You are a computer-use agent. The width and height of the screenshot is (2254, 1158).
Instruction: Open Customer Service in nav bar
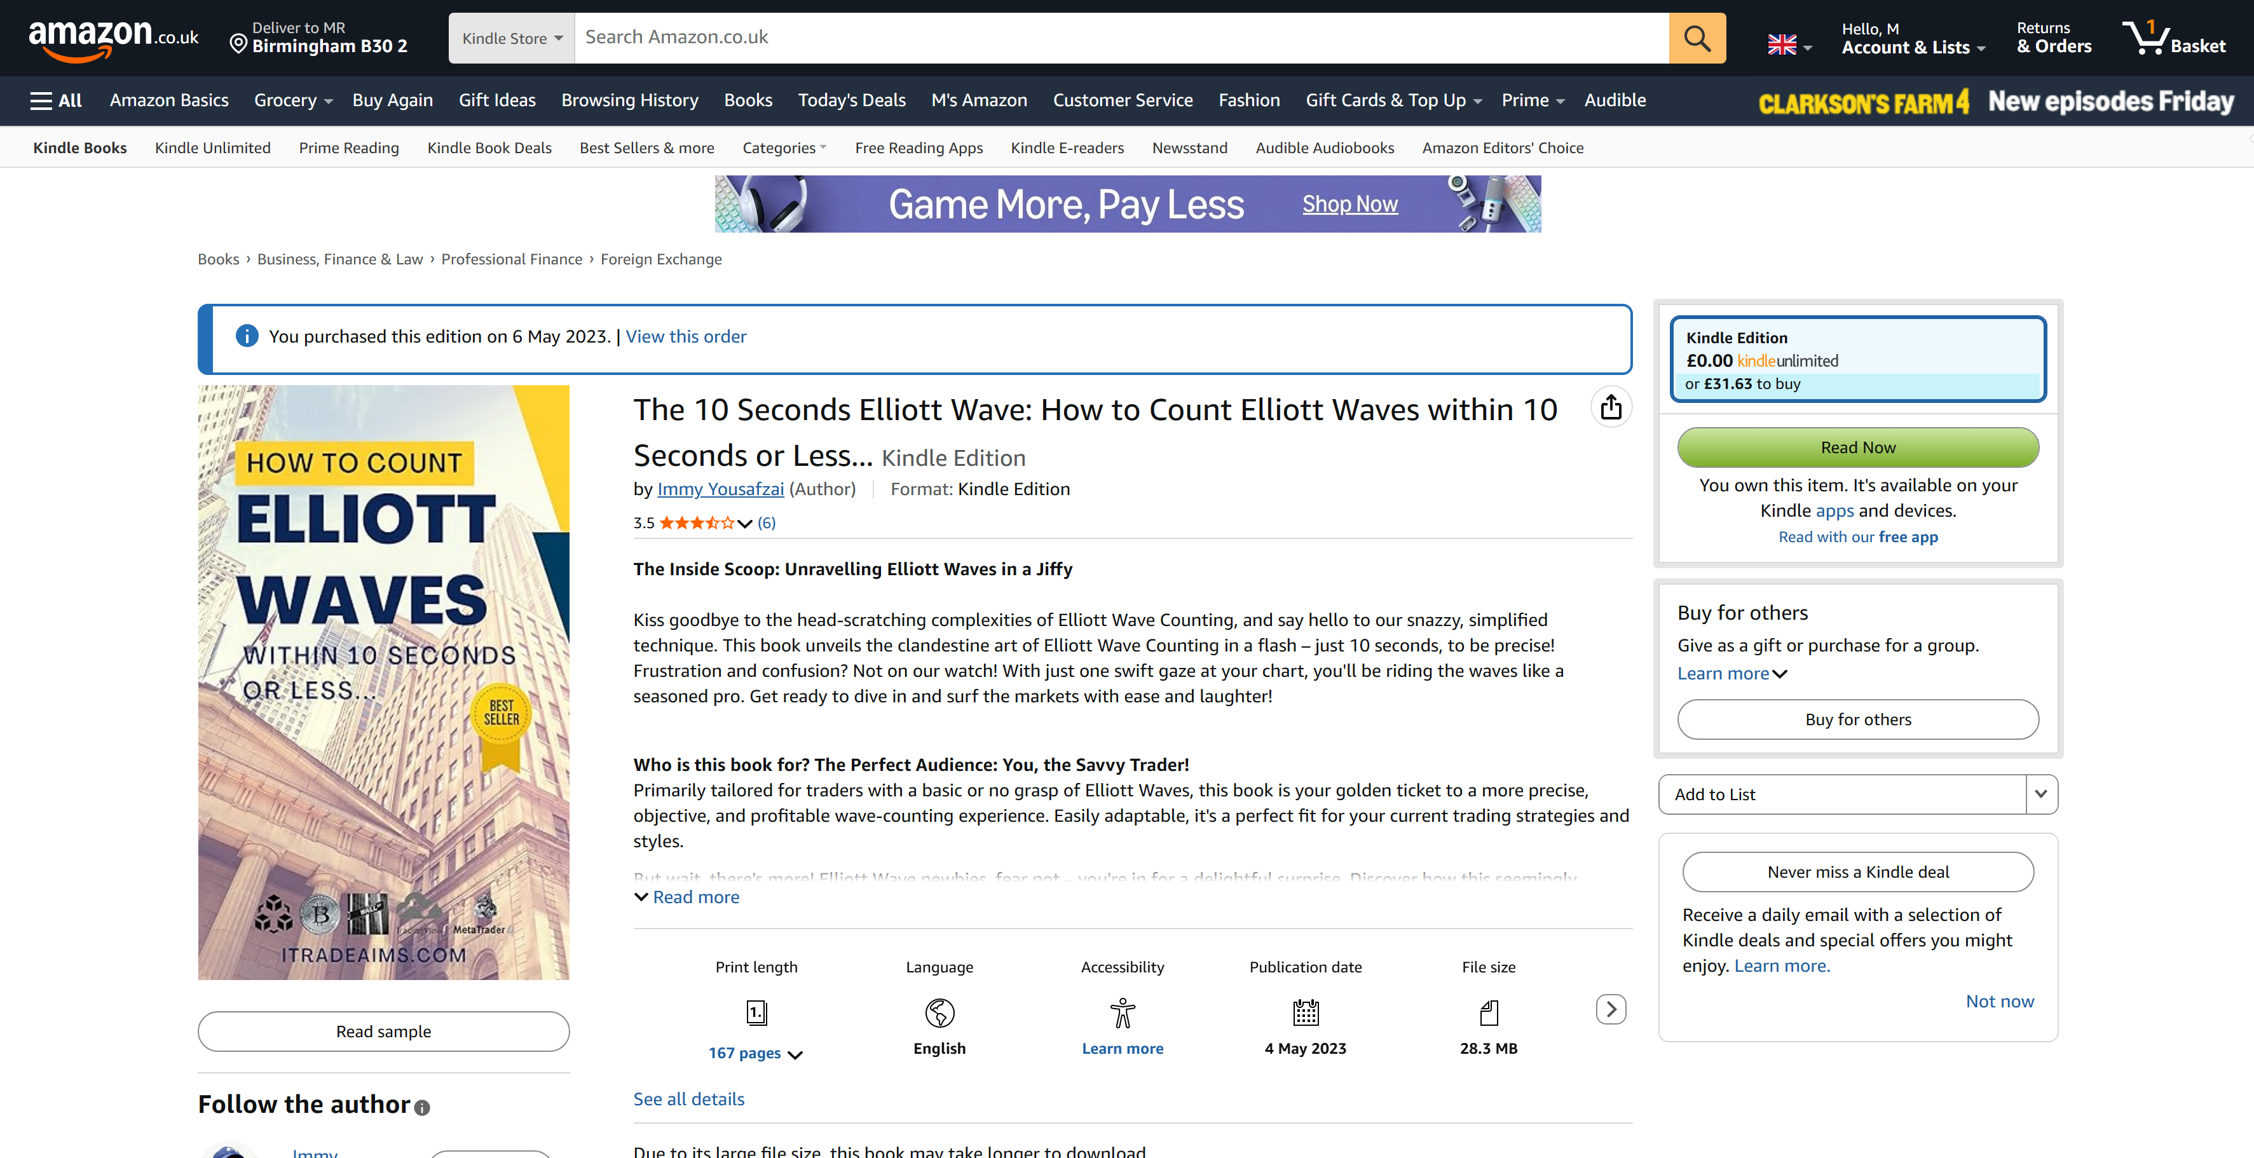[x=1123, y=100]
